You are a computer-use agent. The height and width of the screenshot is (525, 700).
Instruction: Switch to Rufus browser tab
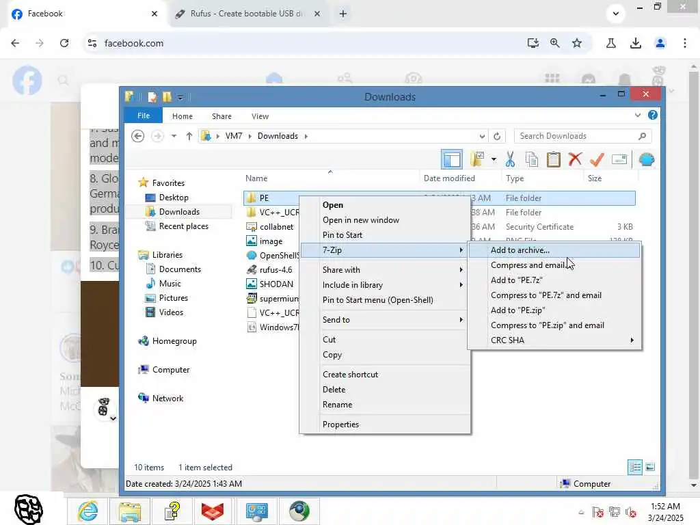[x=245, y=14]
